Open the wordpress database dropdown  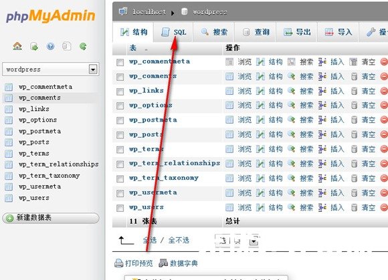coord(51,69)
